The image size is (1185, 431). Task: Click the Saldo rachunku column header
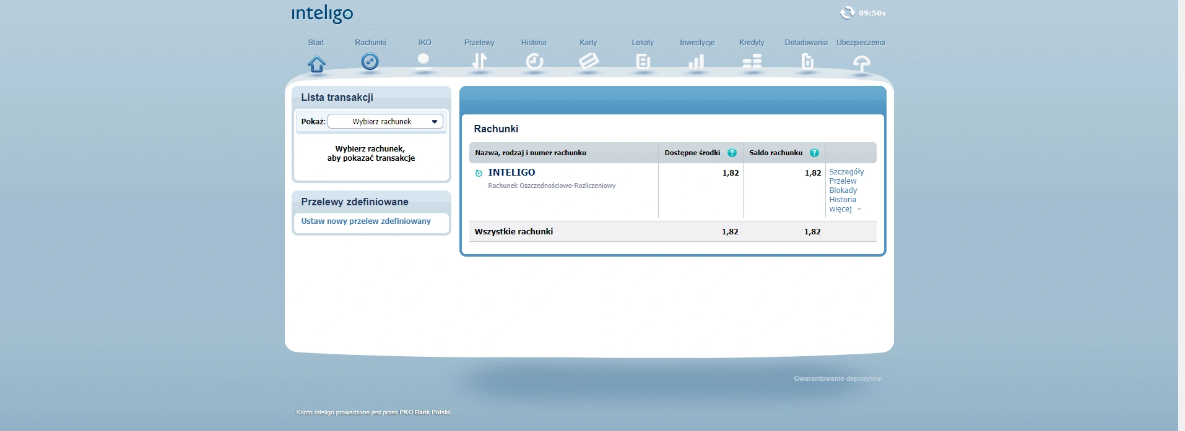click(x=776, y=153)
